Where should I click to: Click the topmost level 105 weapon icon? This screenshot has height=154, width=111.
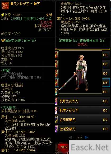tap(57, 55)
